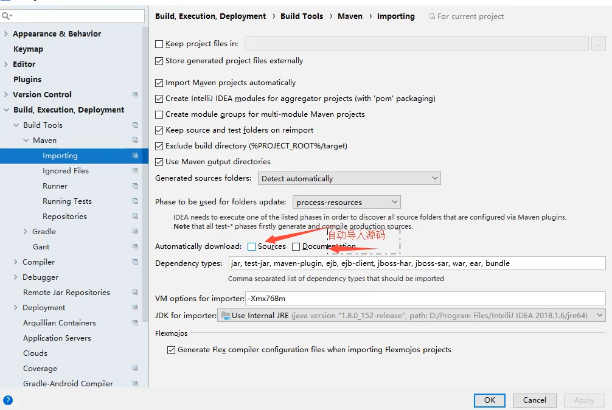612x410 pixels.
Task: Click project-level icon beside Compiler
Action: (136, 262)
